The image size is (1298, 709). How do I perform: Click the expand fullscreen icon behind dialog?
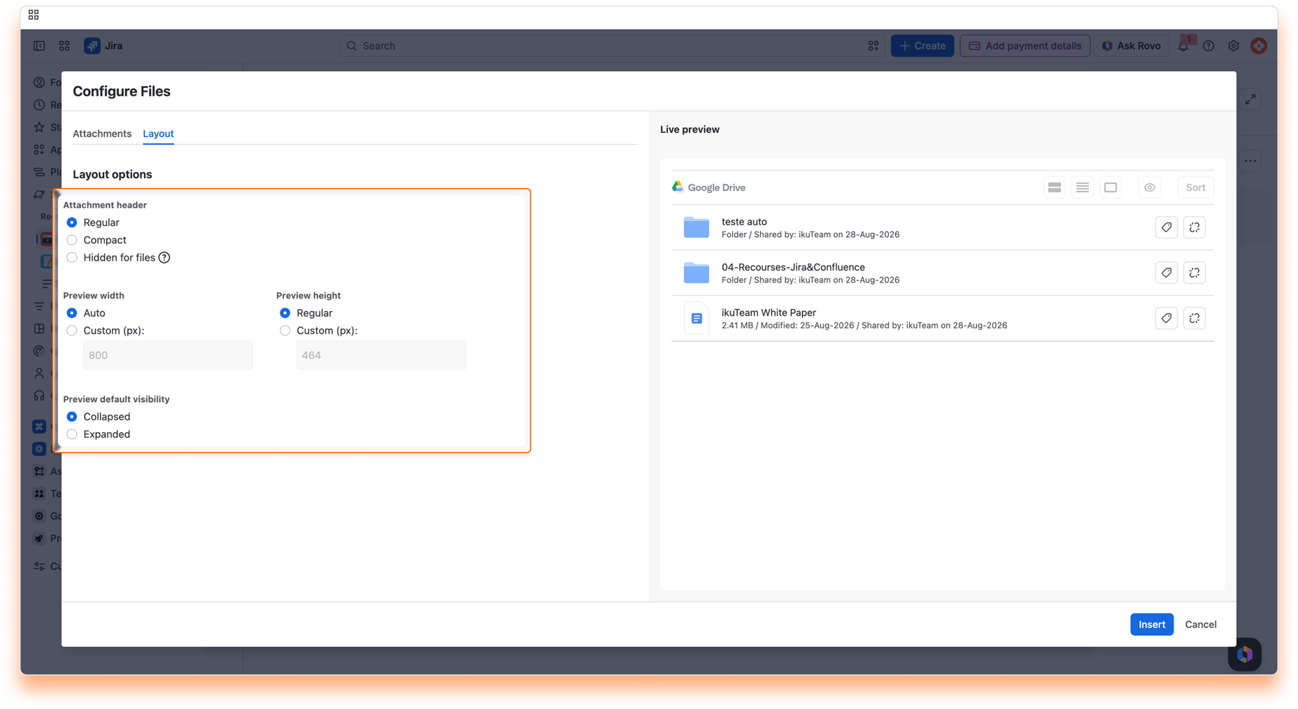(x=1251, y=100)
